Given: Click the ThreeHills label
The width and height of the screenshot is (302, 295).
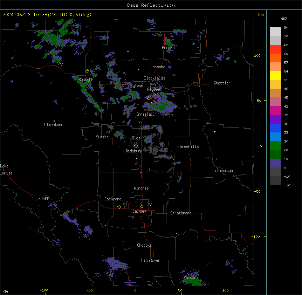Looking at the screenshot, I should click(188, 146).
